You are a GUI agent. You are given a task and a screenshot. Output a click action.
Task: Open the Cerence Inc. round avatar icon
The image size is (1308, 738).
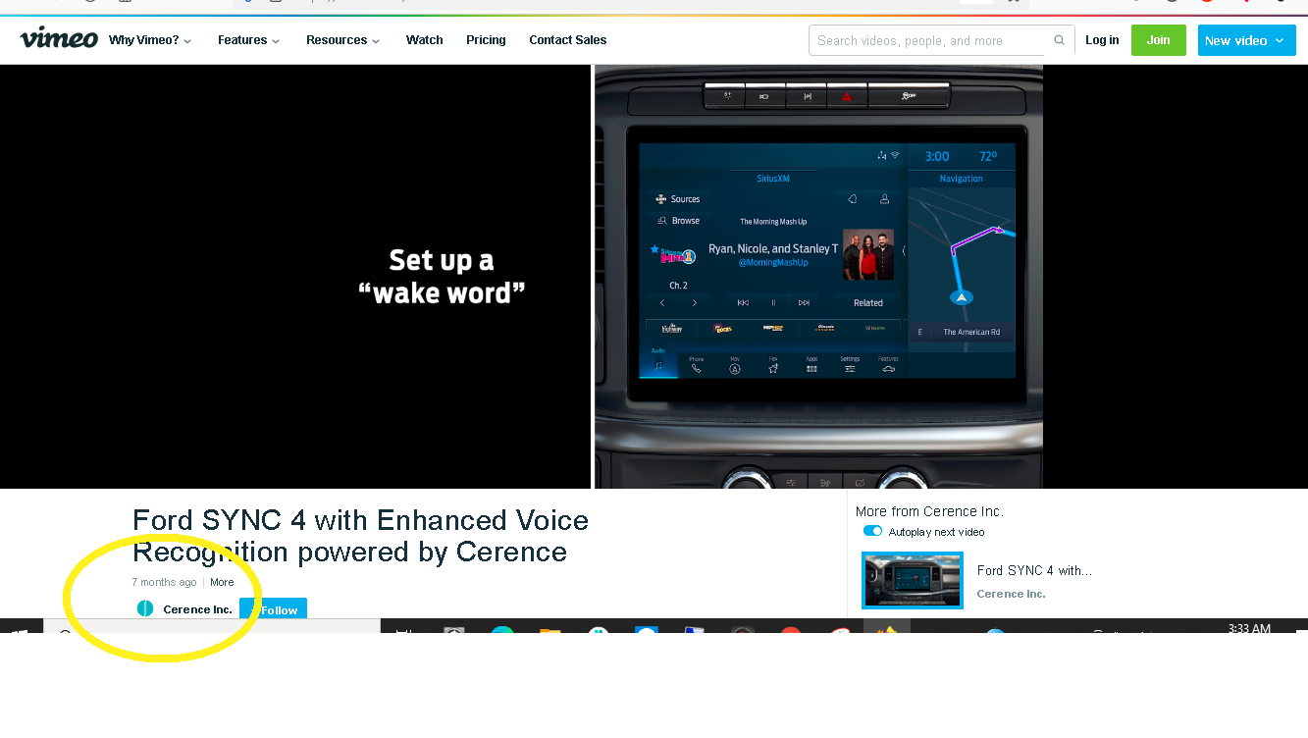(145, 608)
